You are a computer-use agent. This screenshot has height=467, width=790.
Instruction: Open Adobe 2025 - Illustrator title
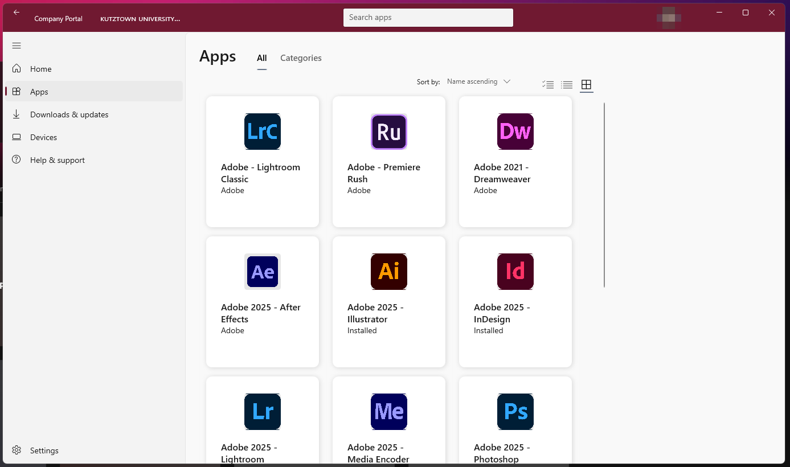[375, 313]
